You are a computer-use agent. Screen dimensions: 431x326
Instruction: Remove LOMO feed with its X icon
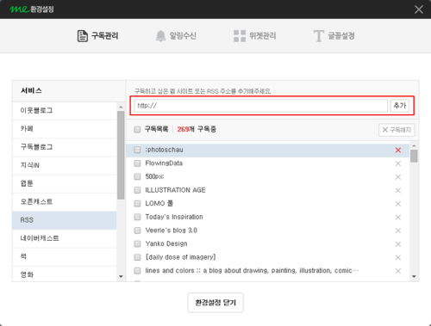tap(398, 204)
